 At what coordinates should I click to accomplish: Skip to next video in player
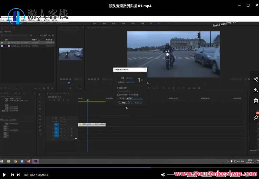click(x=19, y=175)
